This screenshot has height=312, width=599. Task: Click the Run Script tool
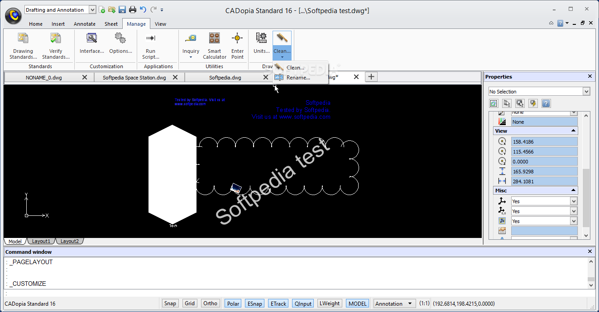click(x=151, y=46)
